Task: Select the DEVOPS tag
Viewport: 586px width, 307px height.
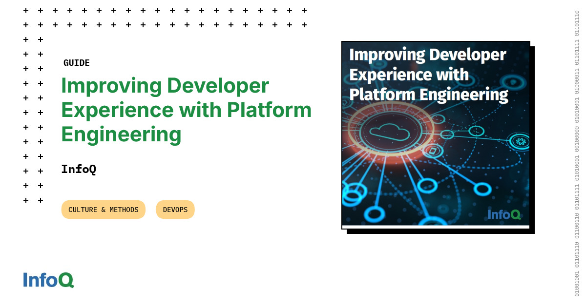Action: (175, 210)
